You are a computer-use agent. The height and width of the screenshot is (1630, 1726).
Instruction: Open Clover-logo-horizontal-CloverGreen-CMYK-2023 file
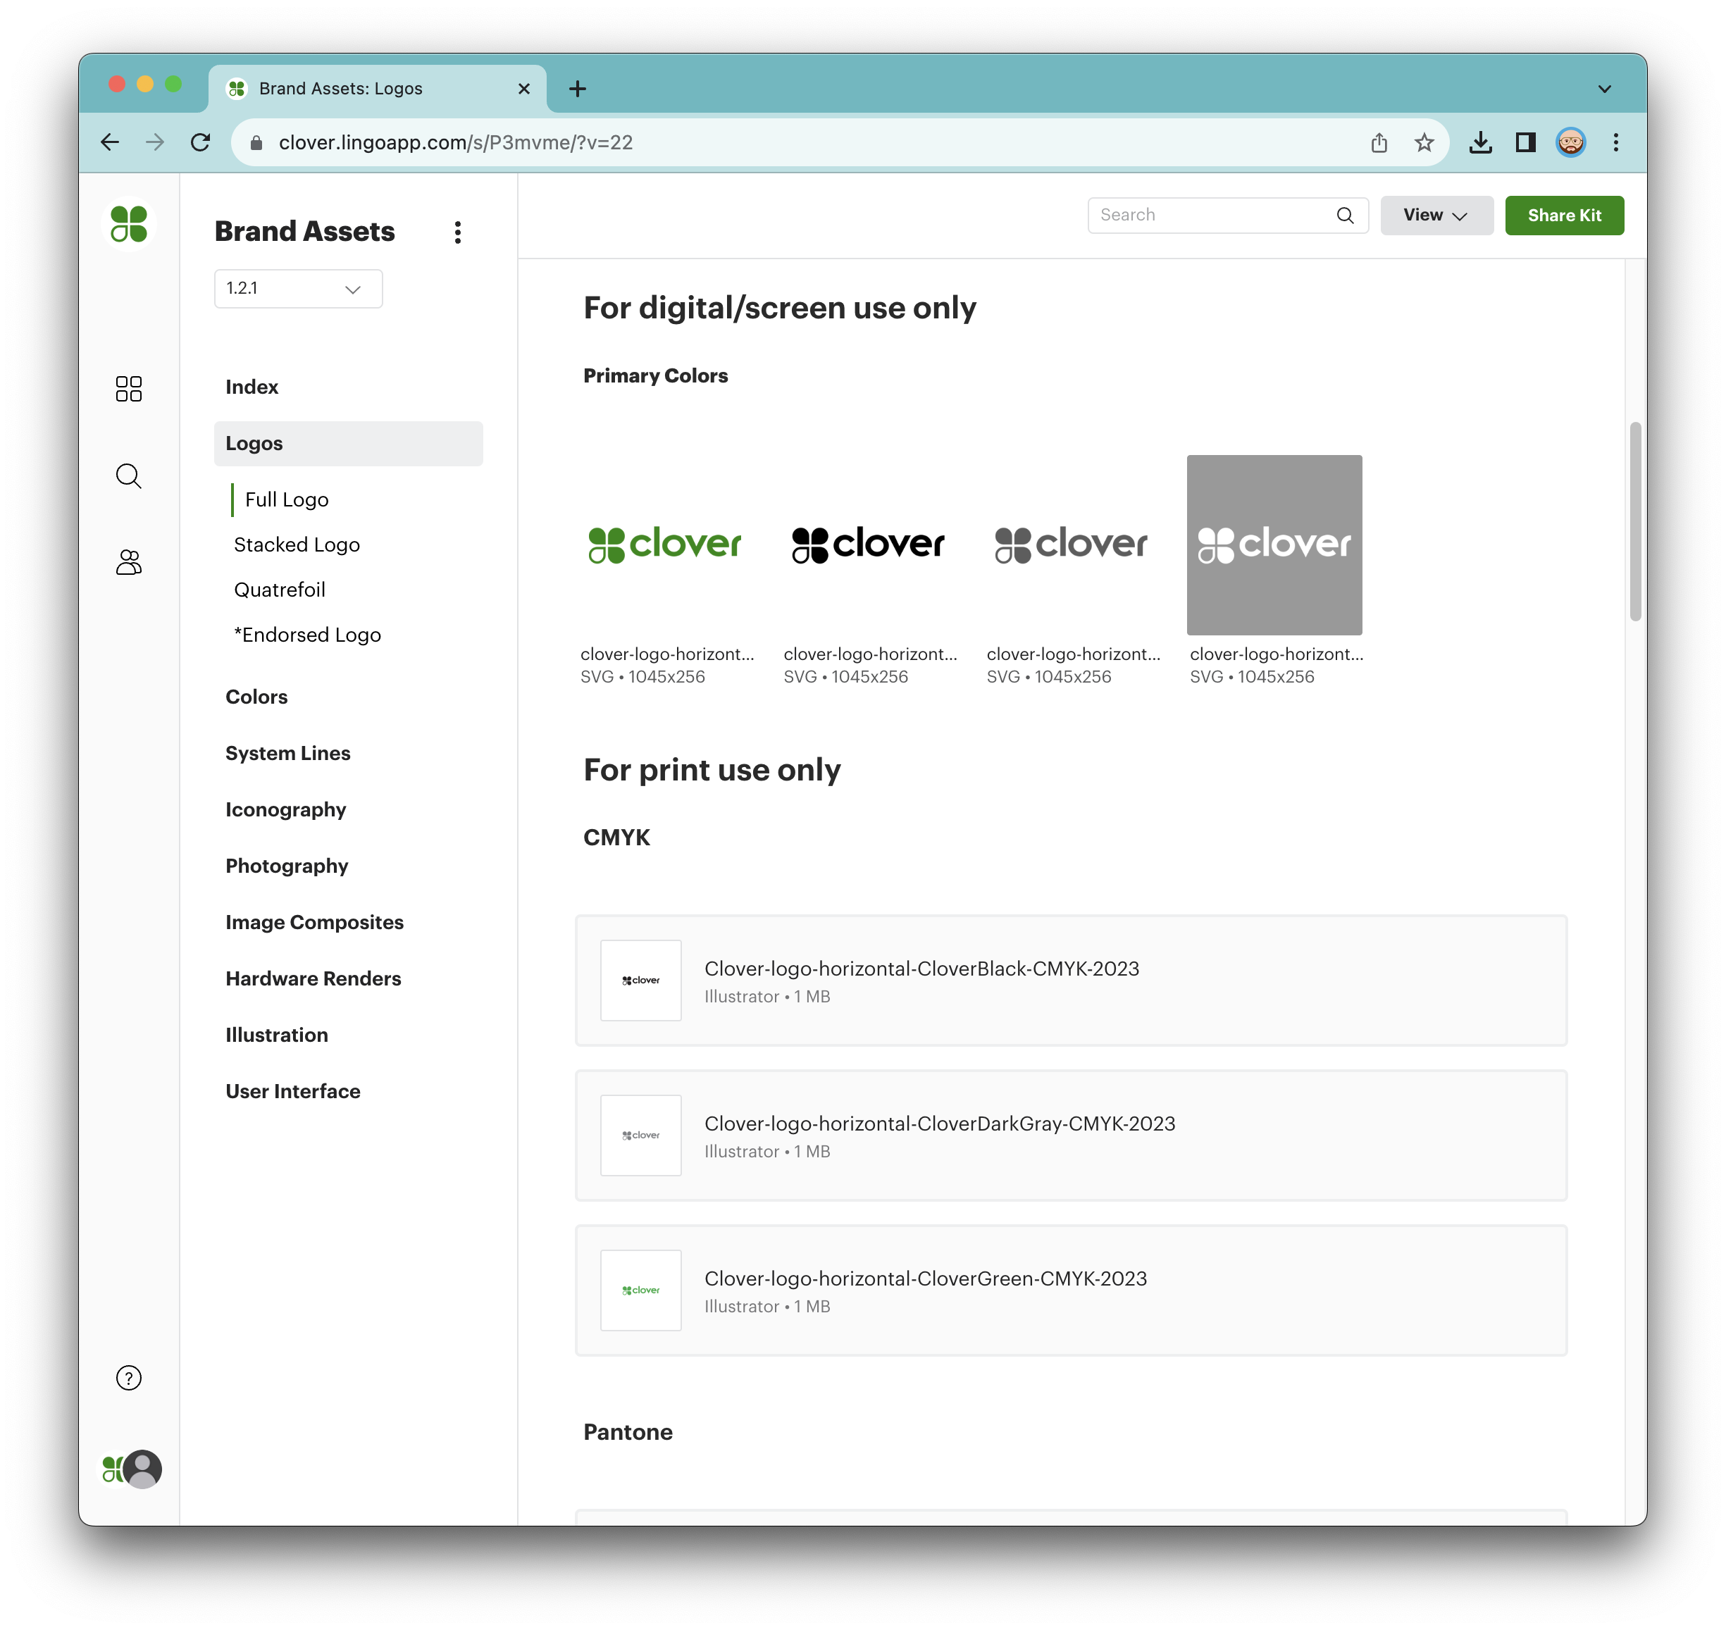coord(1071,1290)
